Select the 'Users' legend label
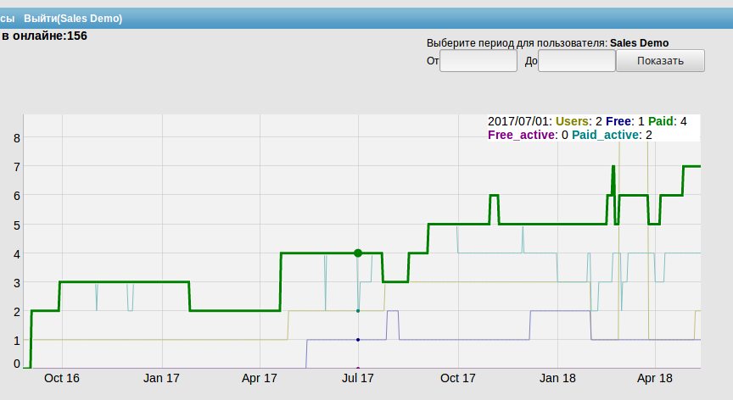The image size is (733, 400). pyautogui.click(x=572, y=122)
